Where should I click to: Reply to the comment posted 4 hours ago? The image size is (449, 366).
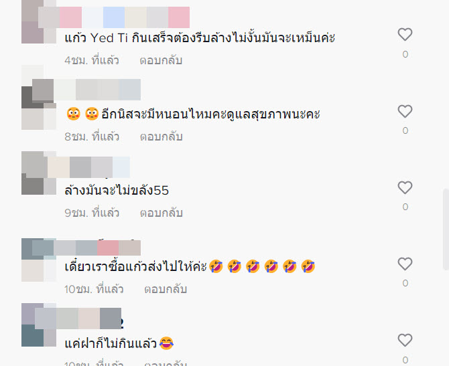(161, 60)
